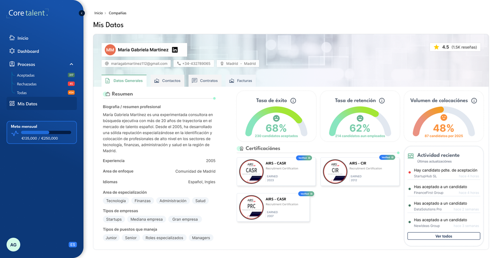Click info icon beside Volumen de colocaciónes

(x=474, y=101)
